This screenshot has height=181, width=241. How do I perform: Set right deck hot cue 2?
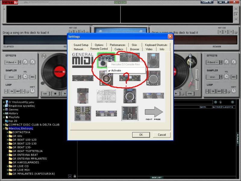click(225, 32)
